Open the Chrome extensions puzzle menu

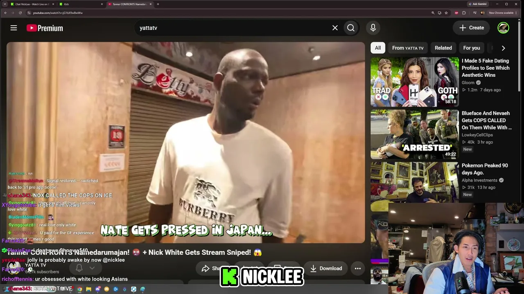coord(464,13)
